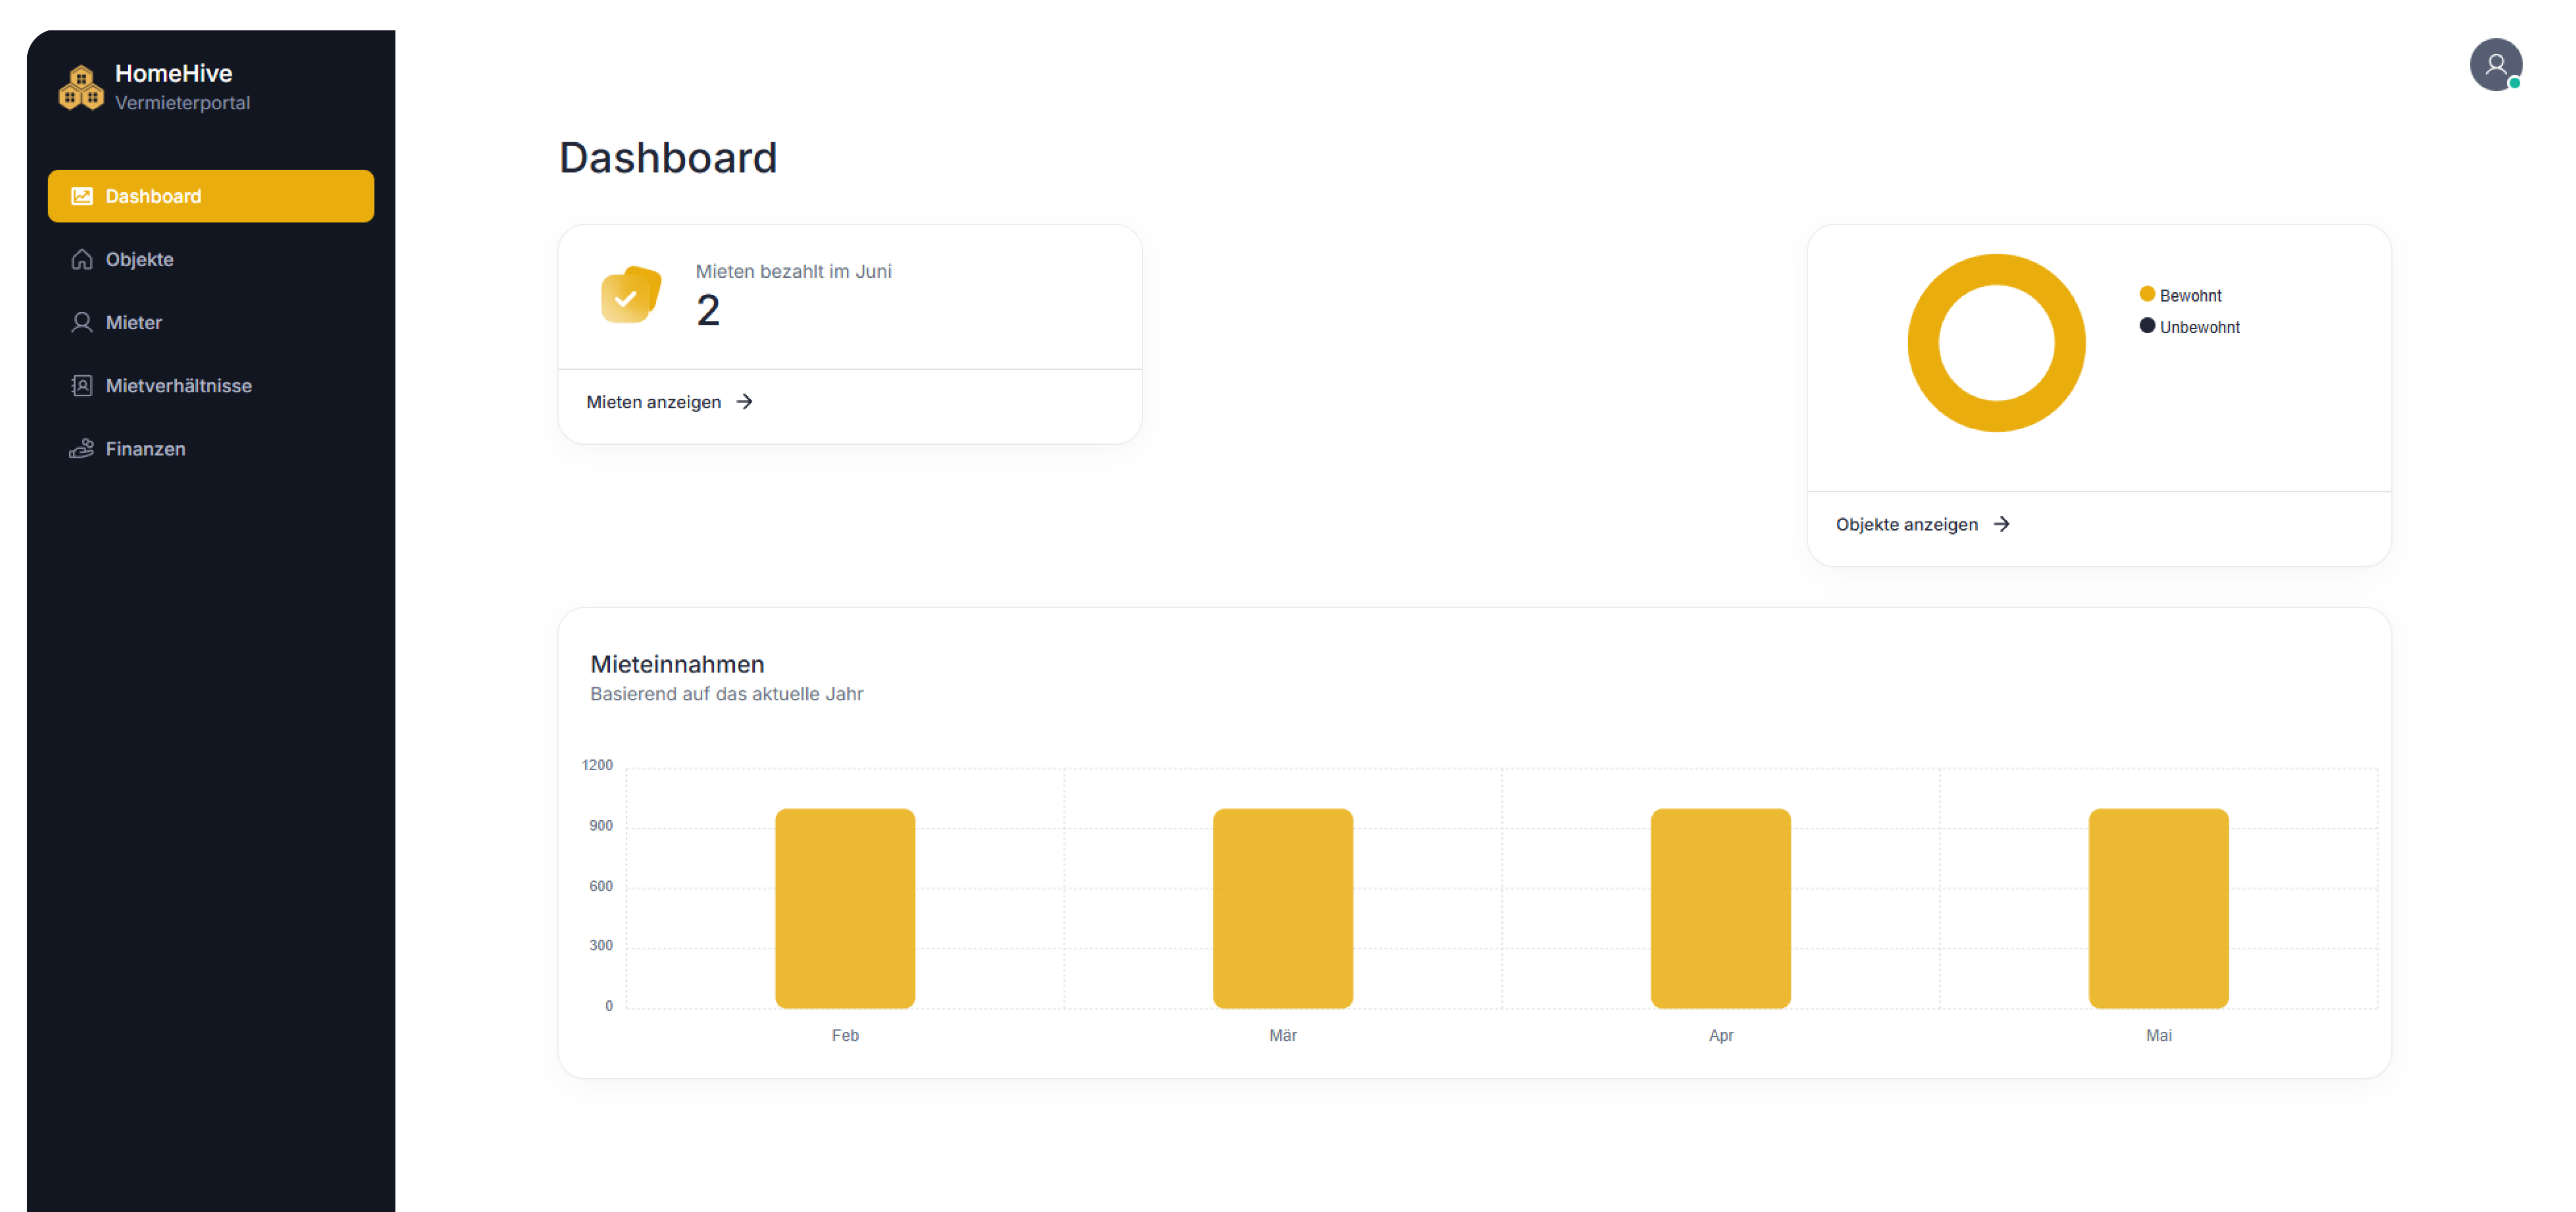Follow the Mieten anzeigen link
Screen dimensions: 2576x1212
(x=653, y=401)
